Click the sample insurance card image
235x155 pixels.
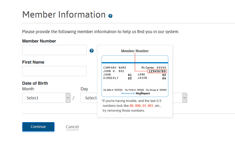[x=135, y=76]
